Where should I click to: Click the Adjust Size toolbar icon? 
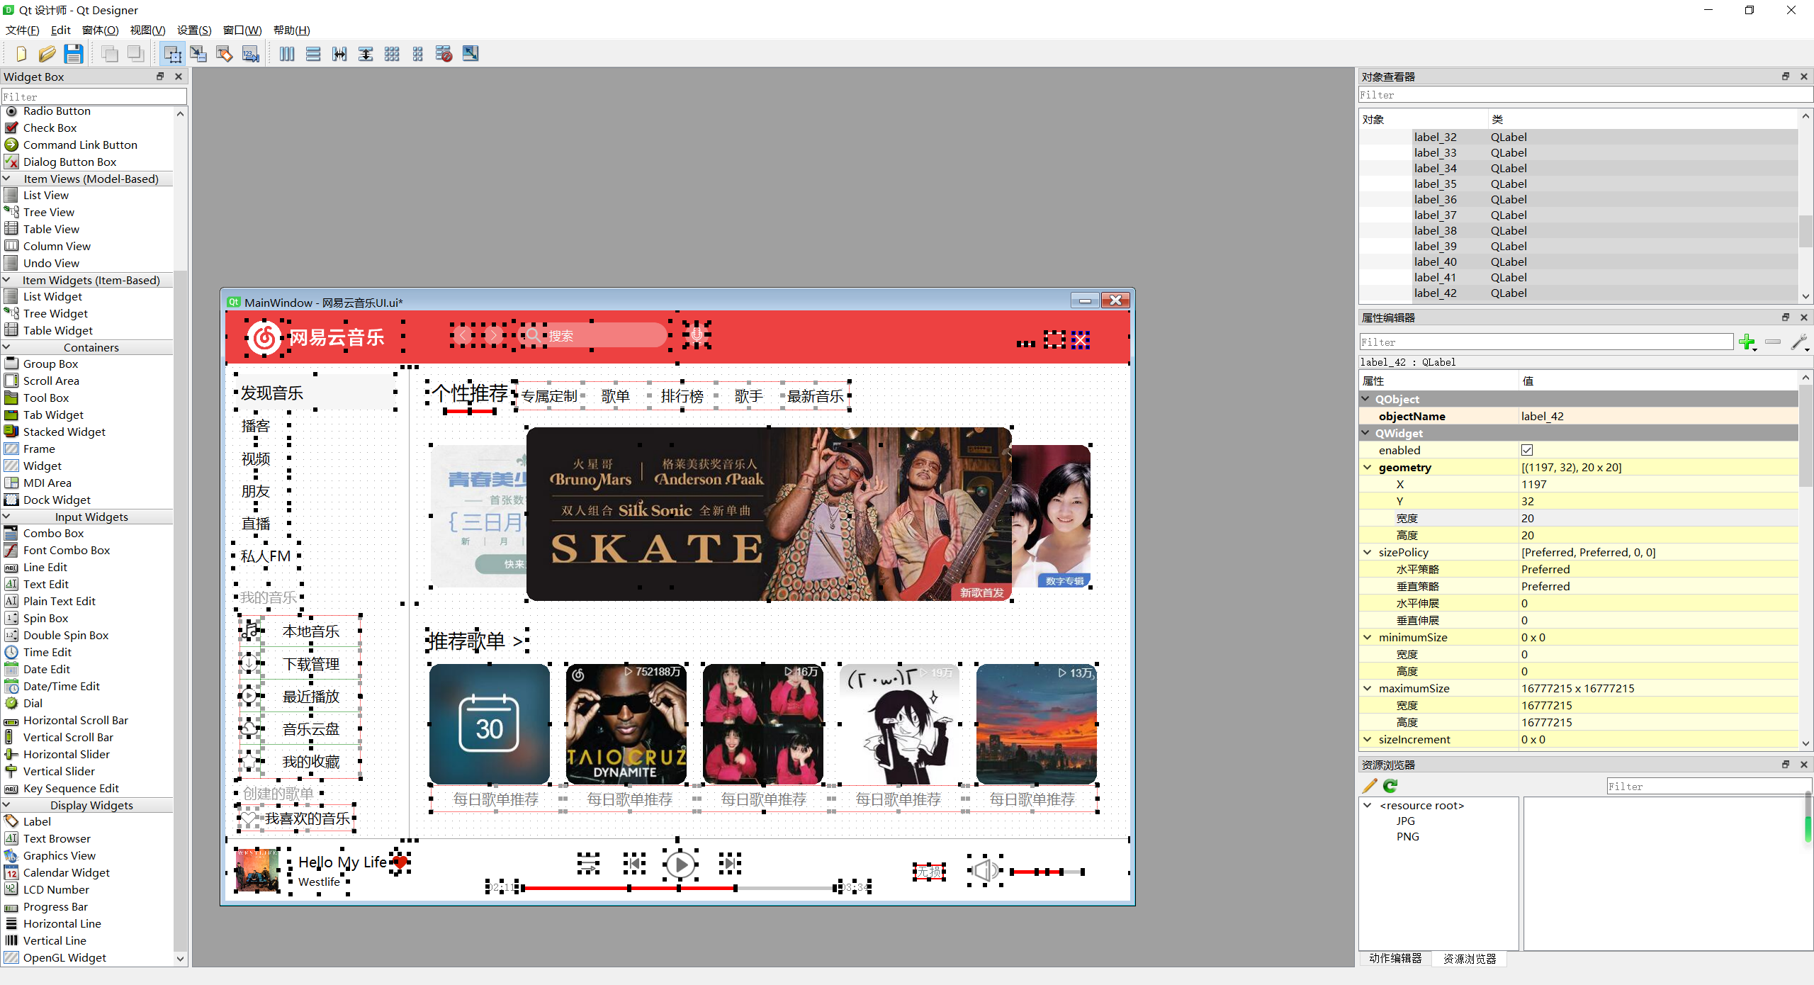(x=470, y=53)
